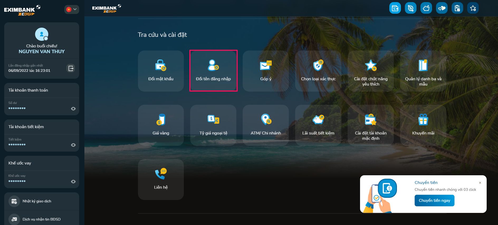The width and height of the screenshot is (498, 225).
Task: Open Chọn loại xác thực tile
Action: (318, 71)
